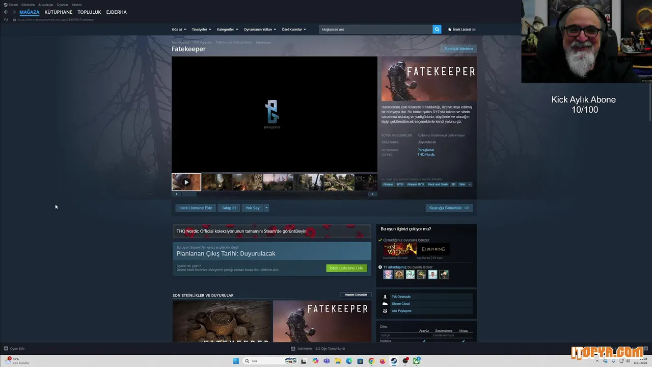Open the Arkadaşlar menu
The image size is (652, 367).
point(46,5)
